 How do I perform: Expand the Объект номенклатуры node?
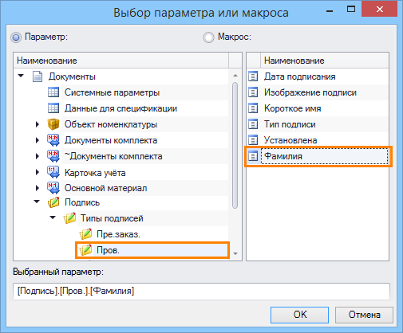pyautogui.click(x=38, y=124)
